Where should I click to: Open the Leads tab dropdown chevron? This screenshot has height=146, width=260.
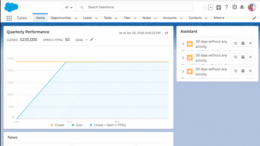point(96,18)
